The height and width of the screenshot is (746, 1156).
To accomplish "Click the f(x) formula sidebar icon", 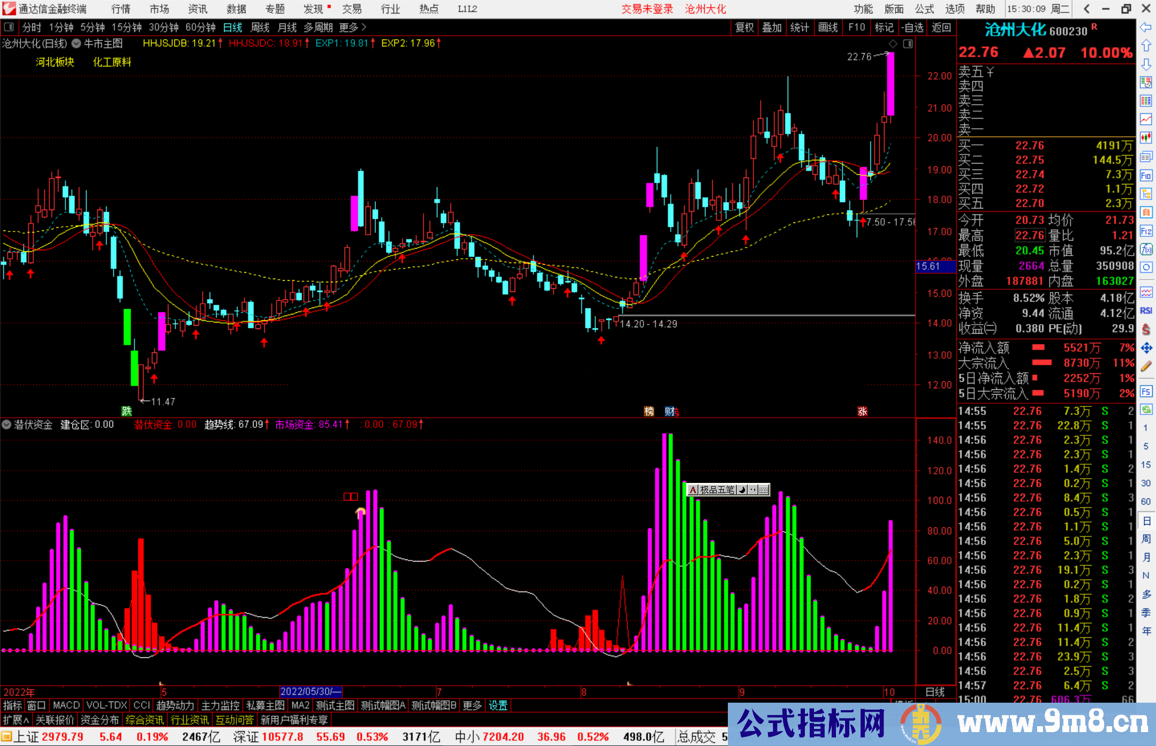I will (1146, 249).
